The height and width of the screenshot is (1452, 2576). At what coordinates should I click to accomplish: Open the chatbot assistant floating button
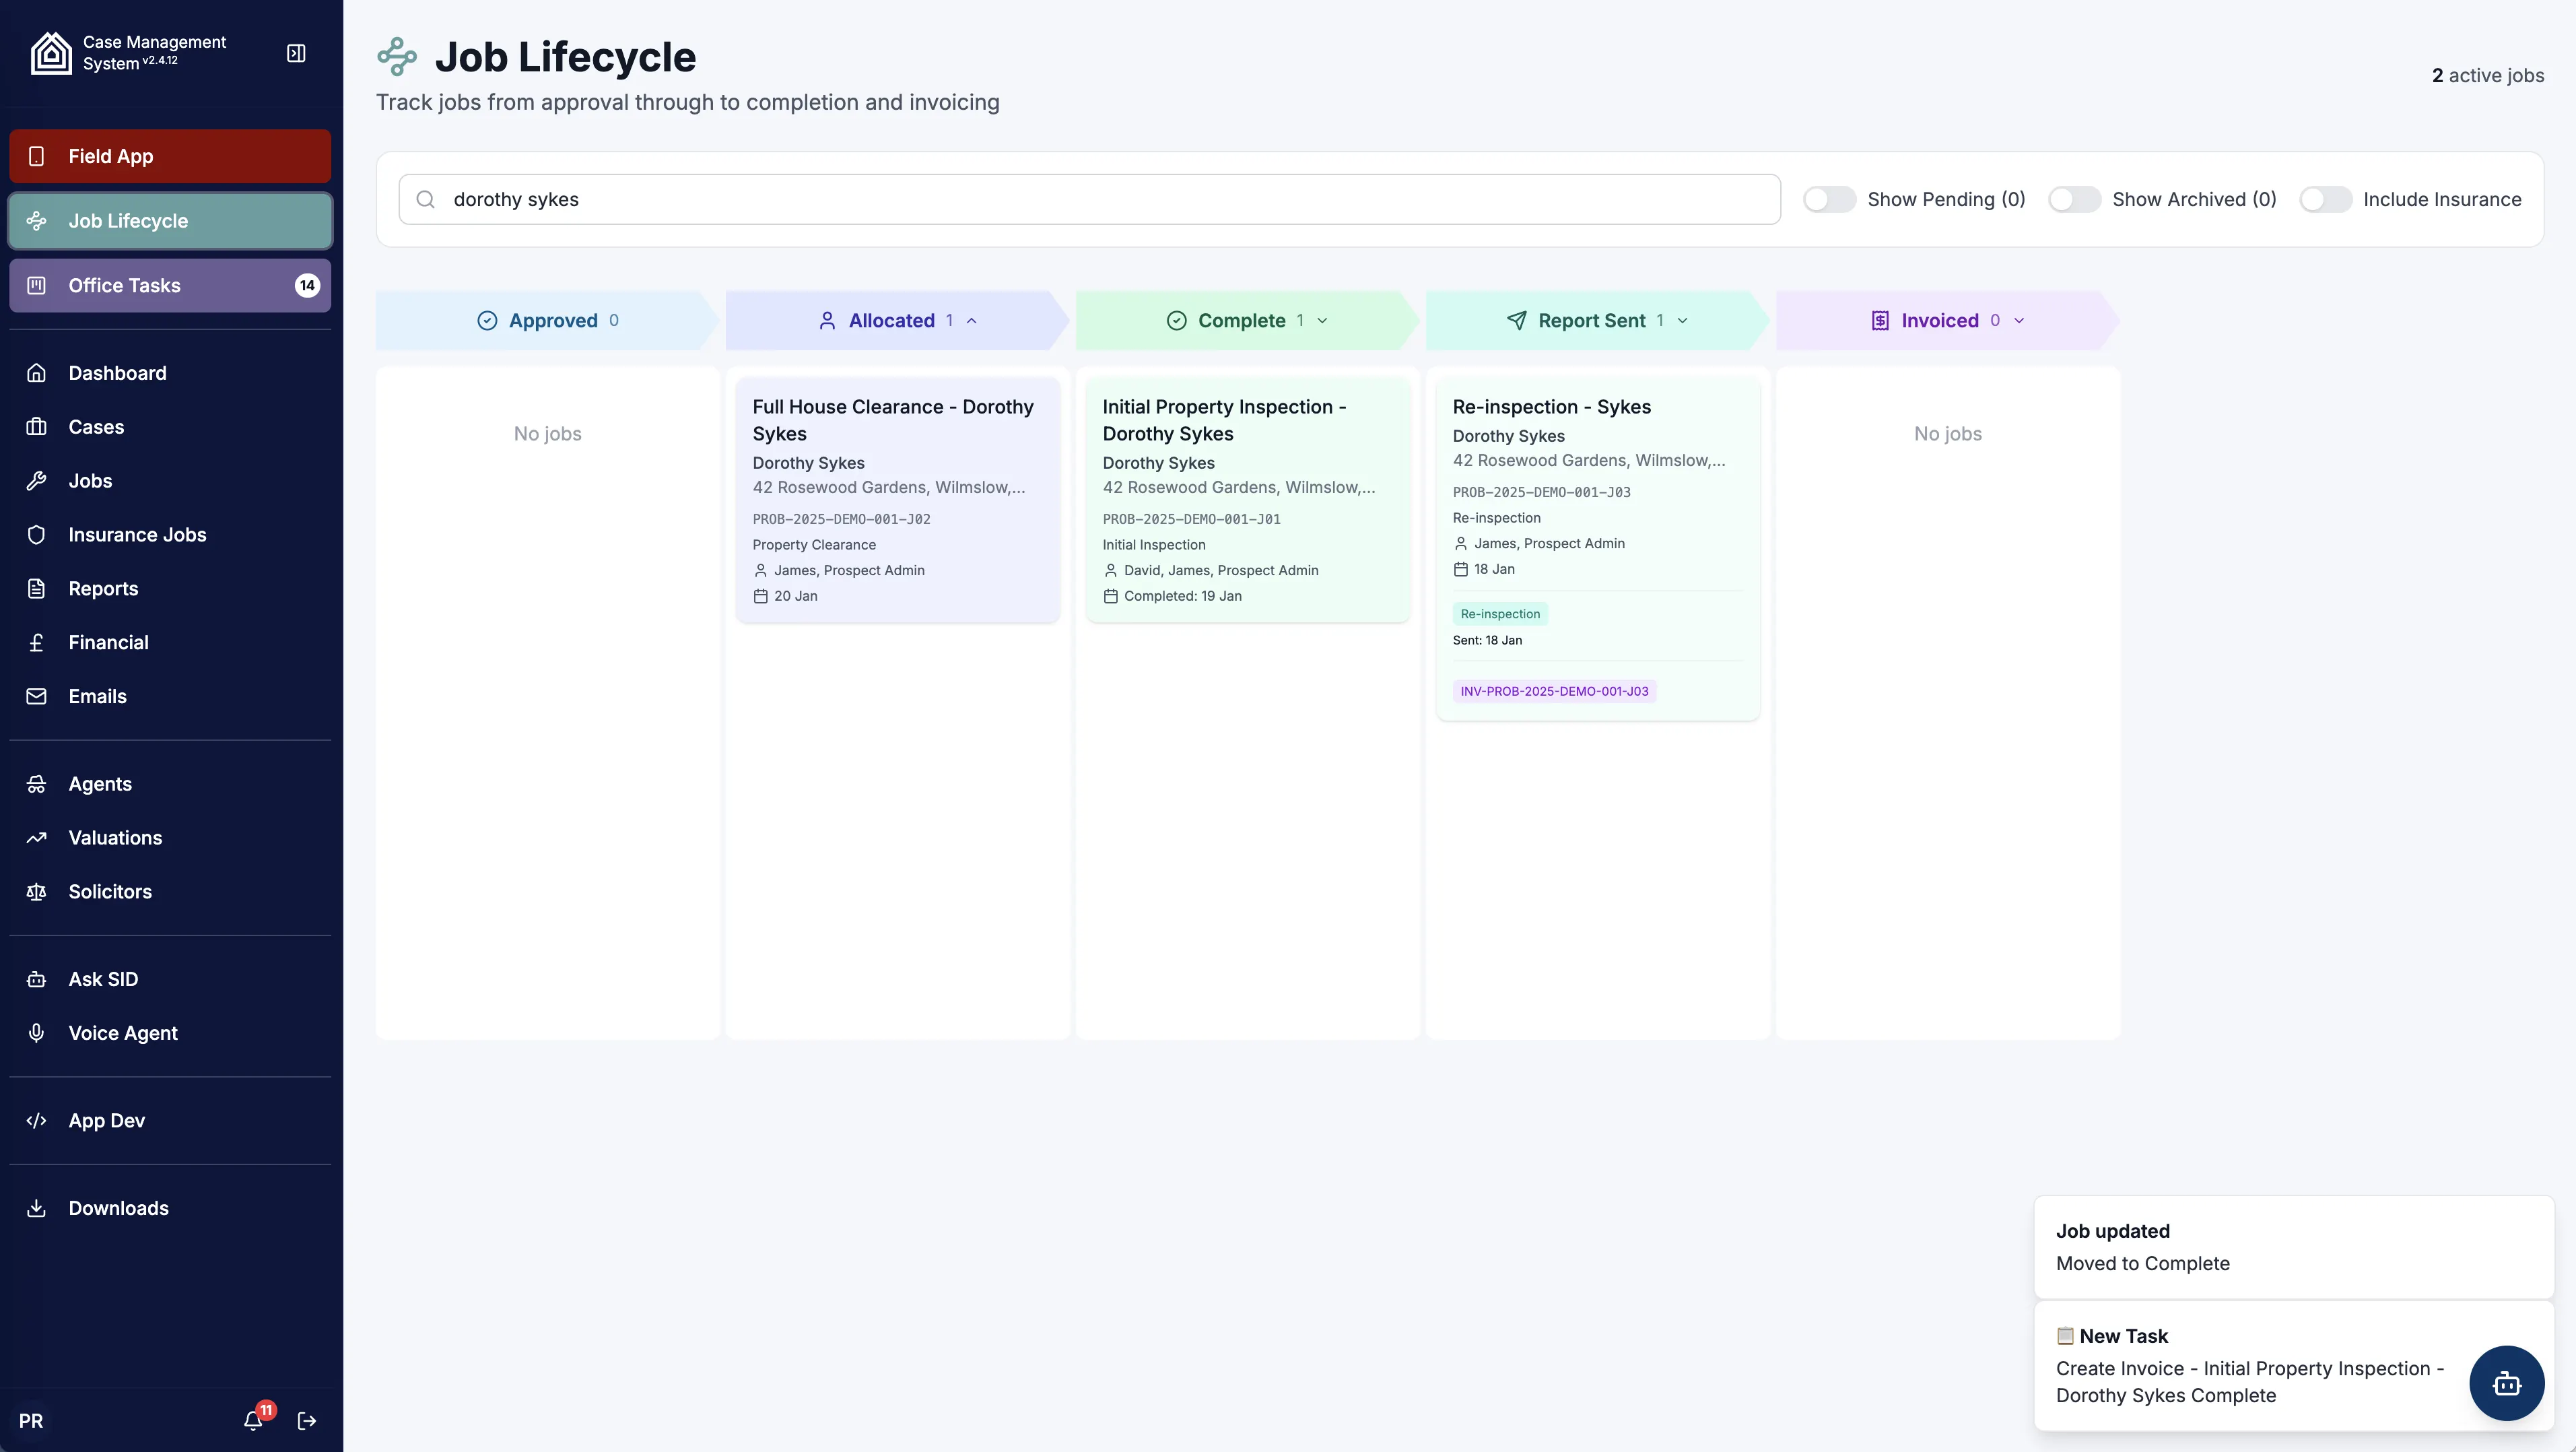(2506, 1383)
